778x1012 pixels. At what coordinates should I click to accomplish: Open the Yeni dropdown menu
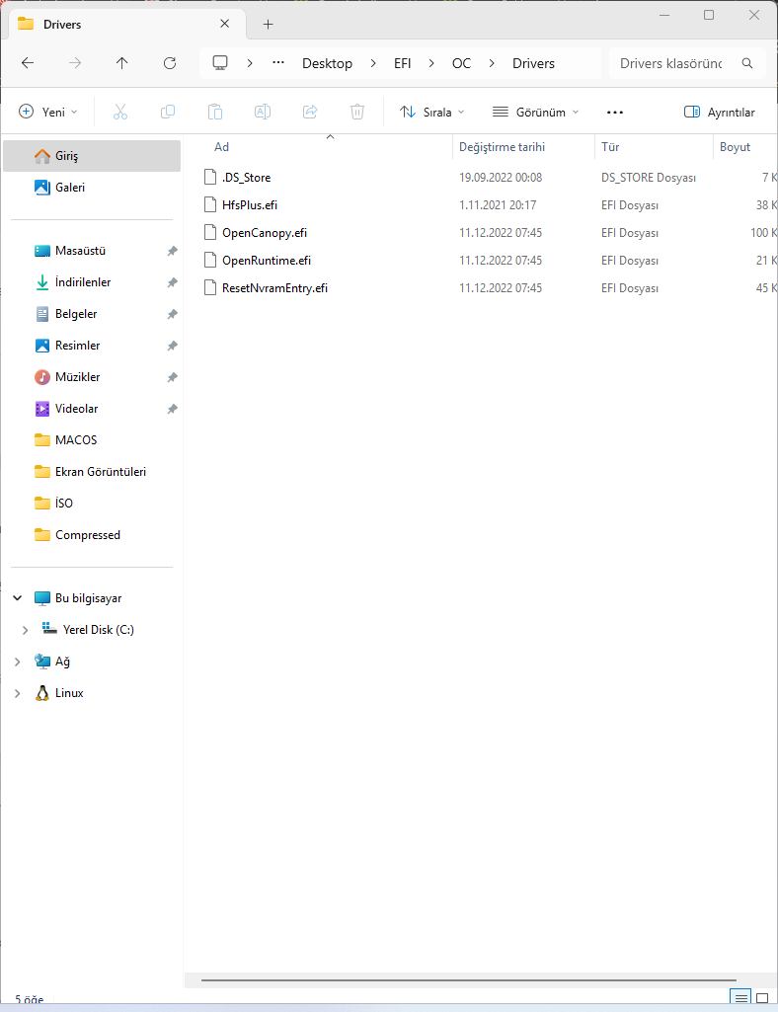[48, 113]
